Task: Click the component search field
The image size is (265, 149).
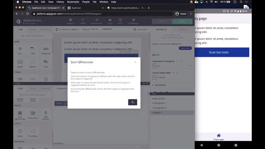Action: 34,36
